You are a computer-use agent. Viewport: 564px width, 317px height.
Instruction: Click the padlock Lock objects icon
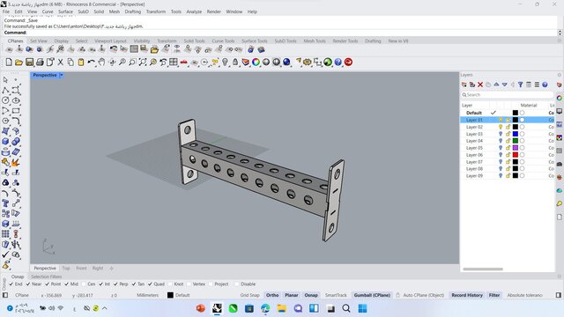click(x=235, y=63)
